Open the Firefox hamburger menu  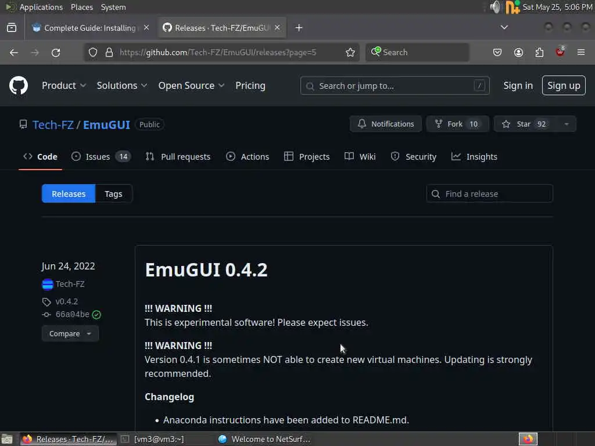click(x=581, y=52)
